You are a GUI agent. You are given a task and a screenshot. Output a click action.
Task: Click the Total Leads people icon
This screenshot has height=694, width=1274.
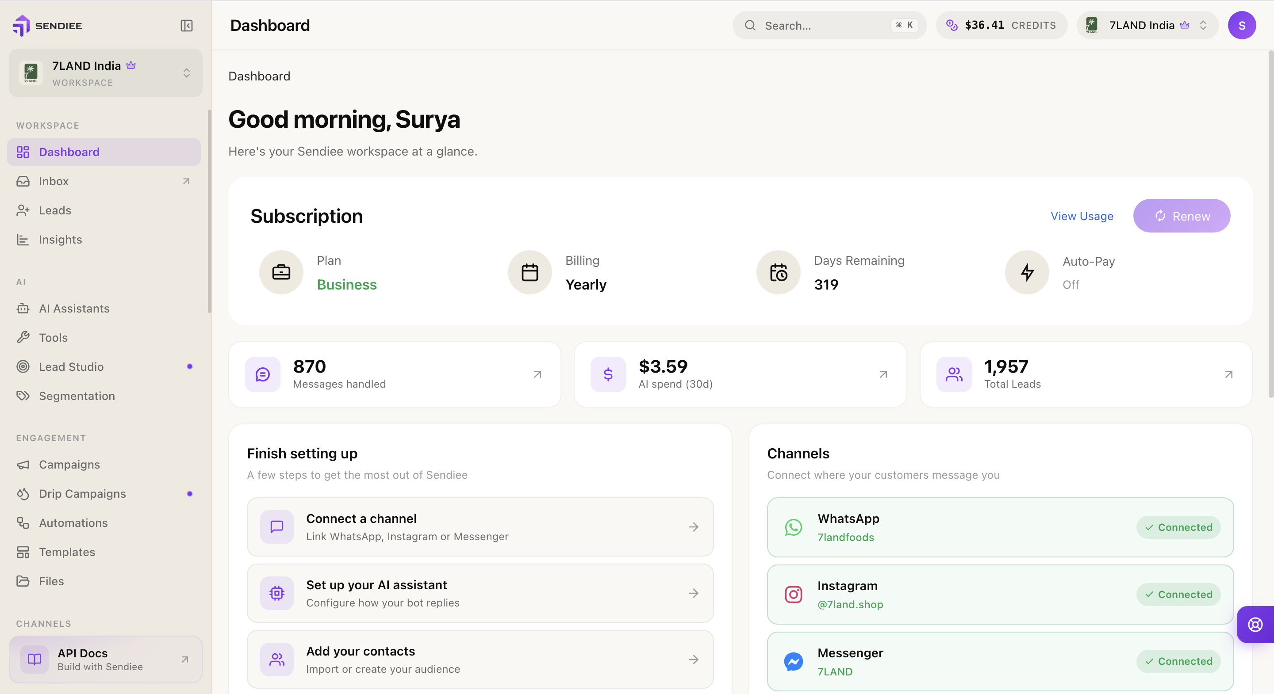pos(954,375)
